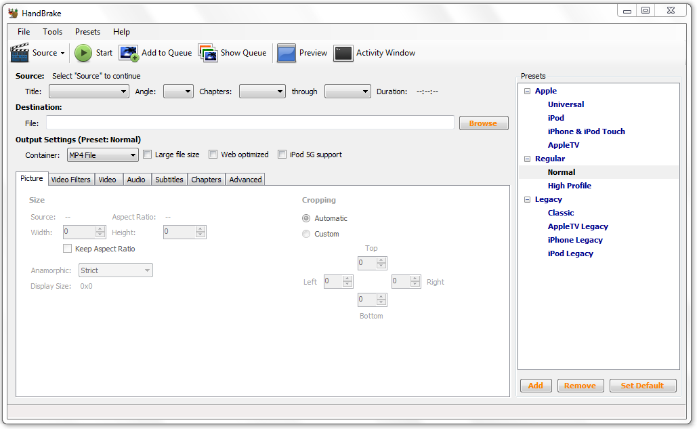
Task: Click the Remove preset button
Action: click(580, 386)
